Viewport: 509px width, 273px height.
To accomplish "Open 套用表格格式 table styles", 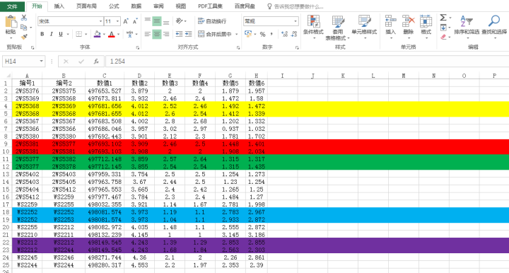I will (338, 28).
